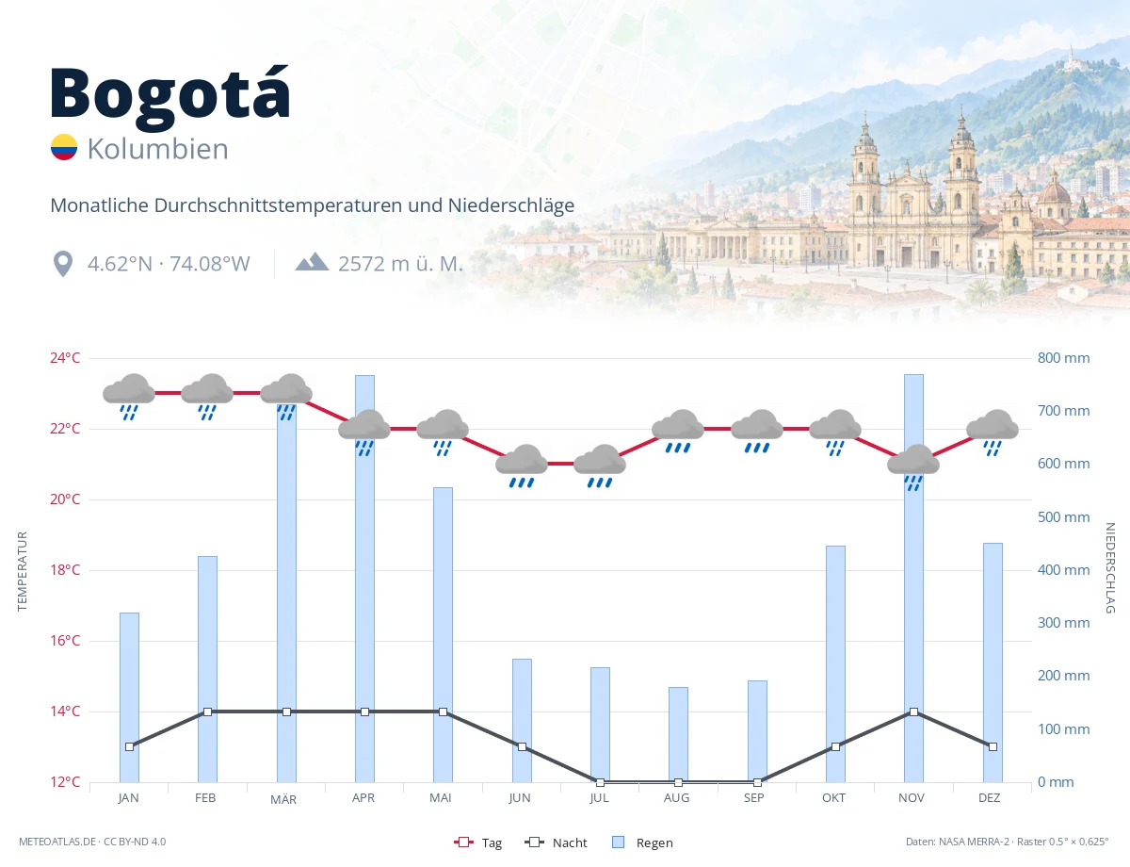Click the NIEDERSCHLAG axis title
Viewport: 1130px width, 867px height.
(1109, 568)
